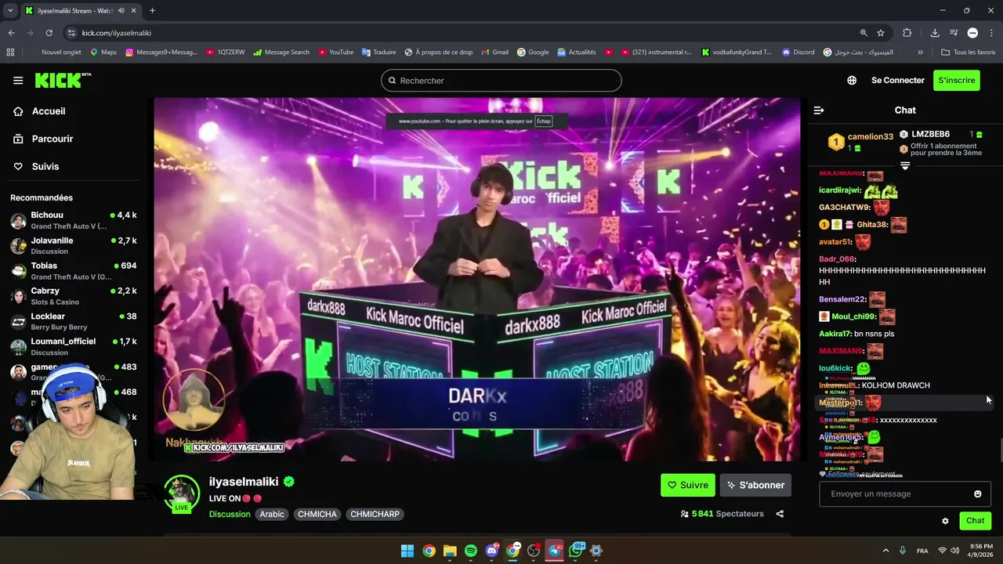Open Bookmarks apps grid icon
The image size is (1003, 564).
(x=10, y=52)
